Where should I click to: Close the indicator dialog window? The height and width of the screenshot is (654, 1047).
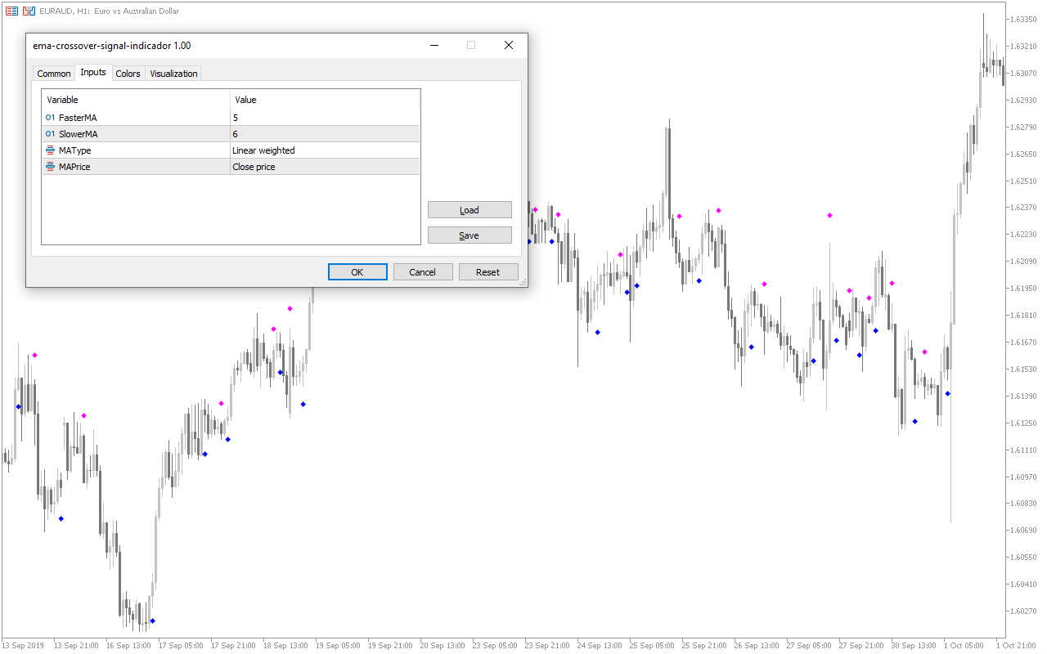[509, 46]
